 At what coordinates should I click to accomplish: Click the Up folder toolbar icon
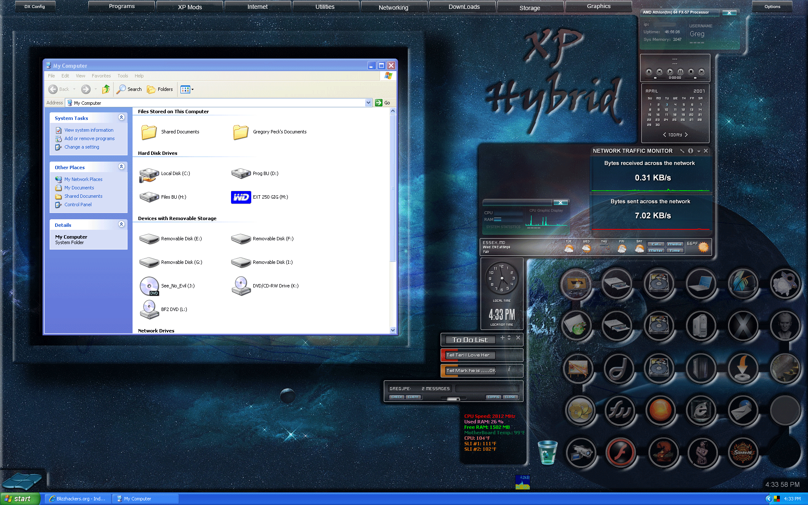pos(106,89)
